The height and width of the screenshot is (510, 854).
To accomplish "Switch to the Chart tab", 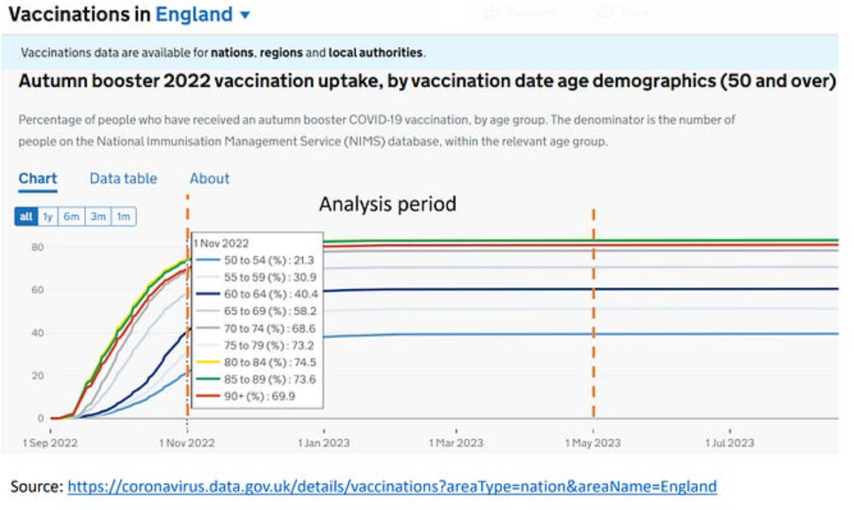I will pyautogui.click(x=38, y=178).
